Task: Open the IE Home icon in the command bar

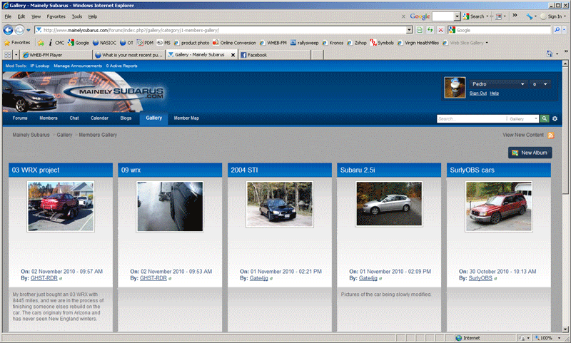Action: point(549,54)
